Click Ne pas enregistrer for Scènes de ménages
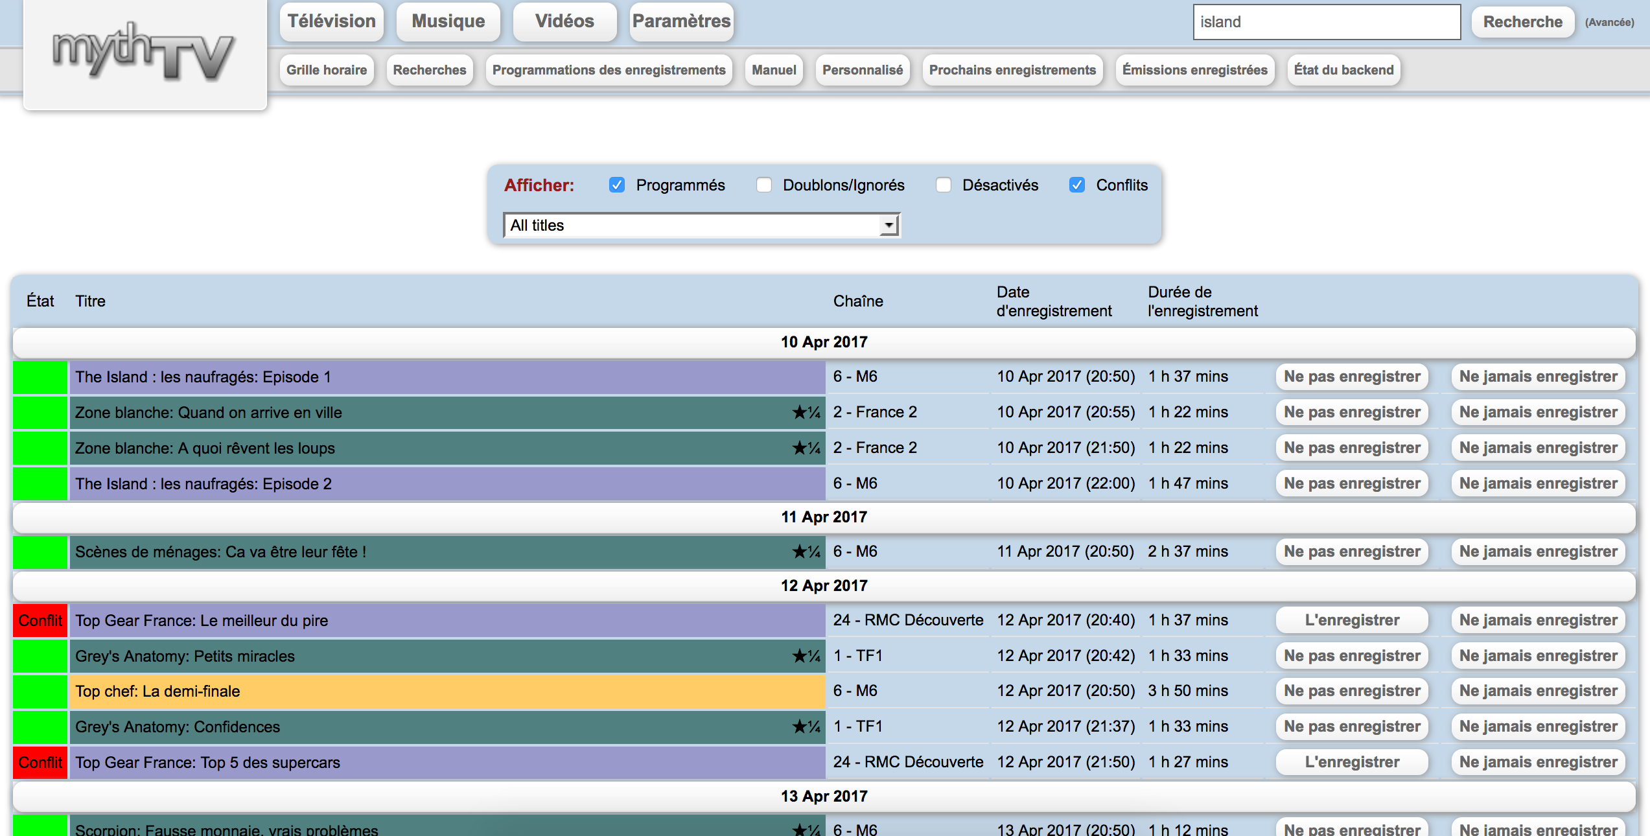This screenshot has height=836, width=1650. [1352, 552]
